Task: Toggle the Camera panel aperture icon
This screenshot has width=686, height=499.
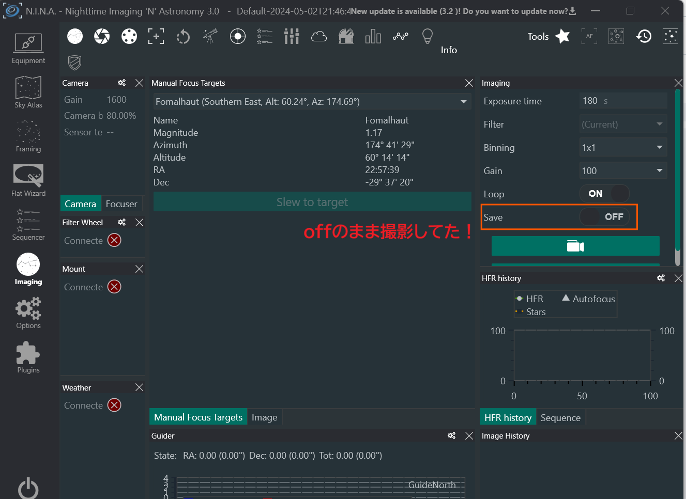Action: coord(102,36)
